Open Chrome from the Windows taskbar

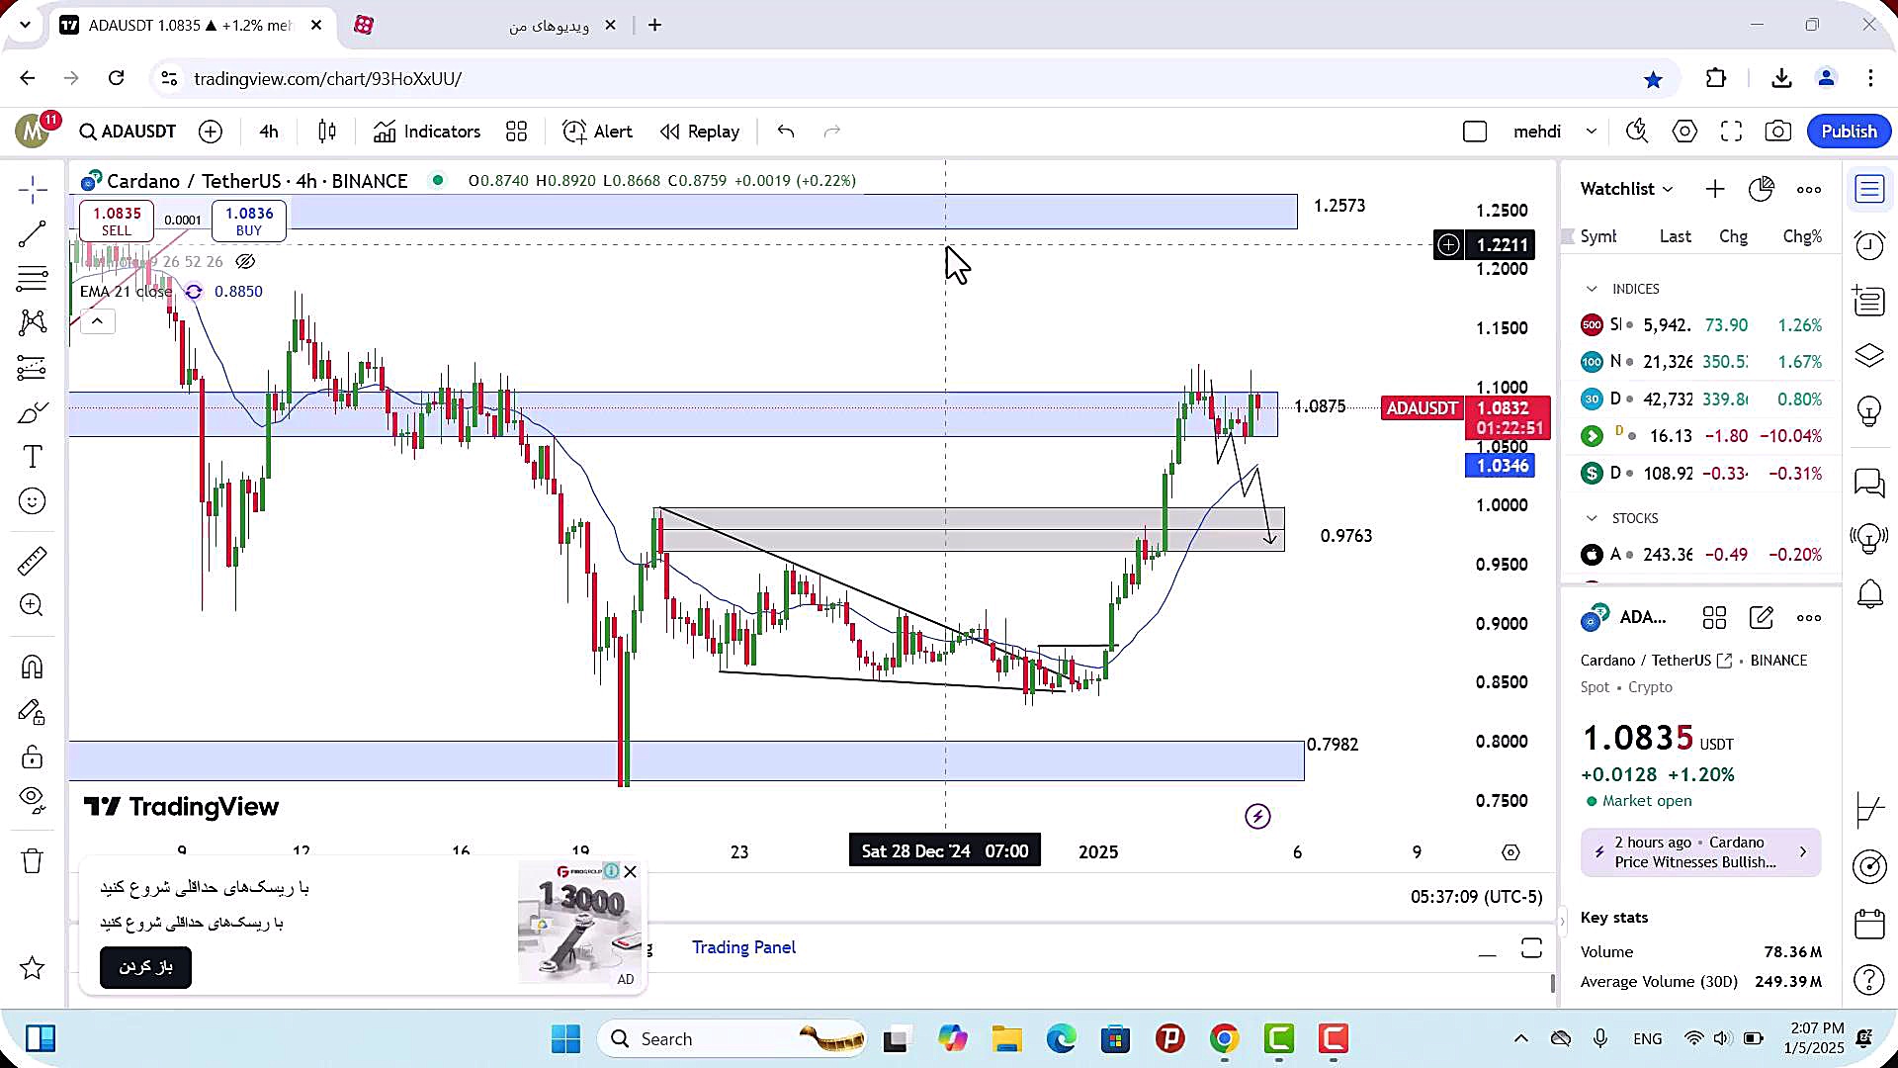coord(1224,1039)
